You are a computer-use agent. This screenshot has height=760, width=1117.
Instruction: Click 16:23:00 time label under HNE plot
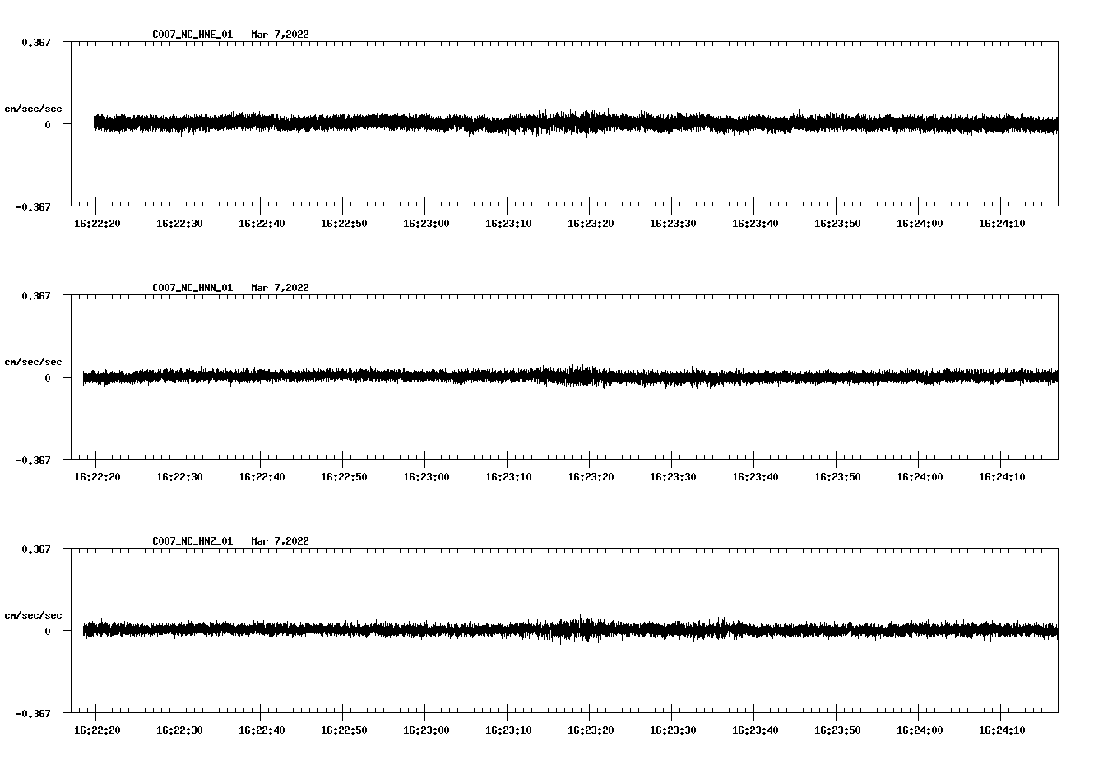(x=426, y=223)
